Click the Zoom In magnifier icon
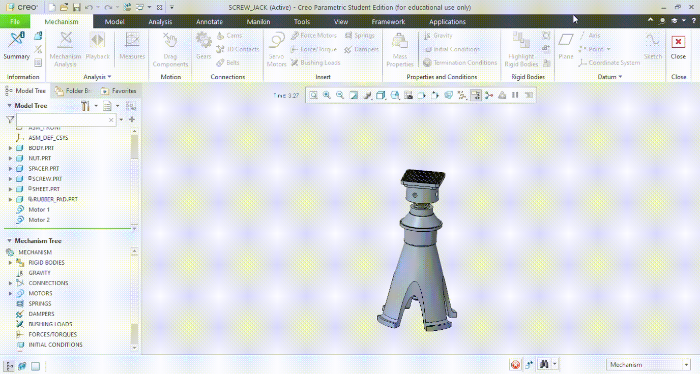This screenshot has height=374, width=700. [x=327, y=95]
